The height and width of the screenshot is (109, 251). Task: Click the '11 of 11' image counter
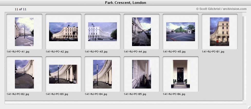[x=21, y=9]
